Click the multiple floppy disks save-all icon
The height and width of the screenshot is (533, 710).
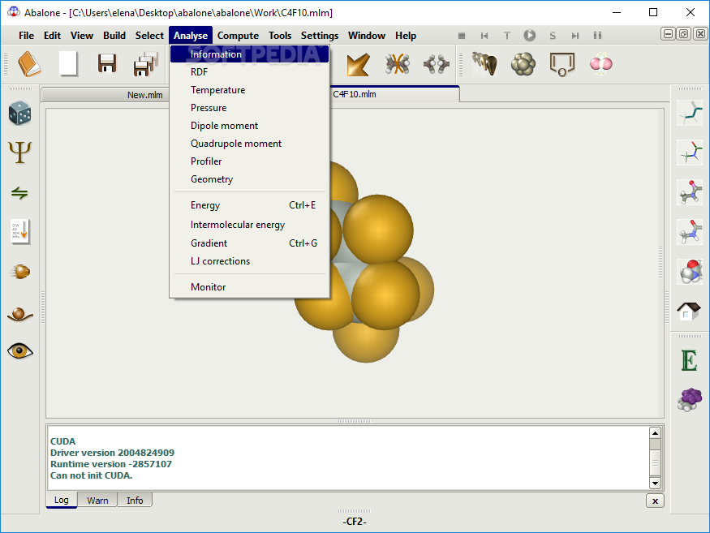point(146,64)
